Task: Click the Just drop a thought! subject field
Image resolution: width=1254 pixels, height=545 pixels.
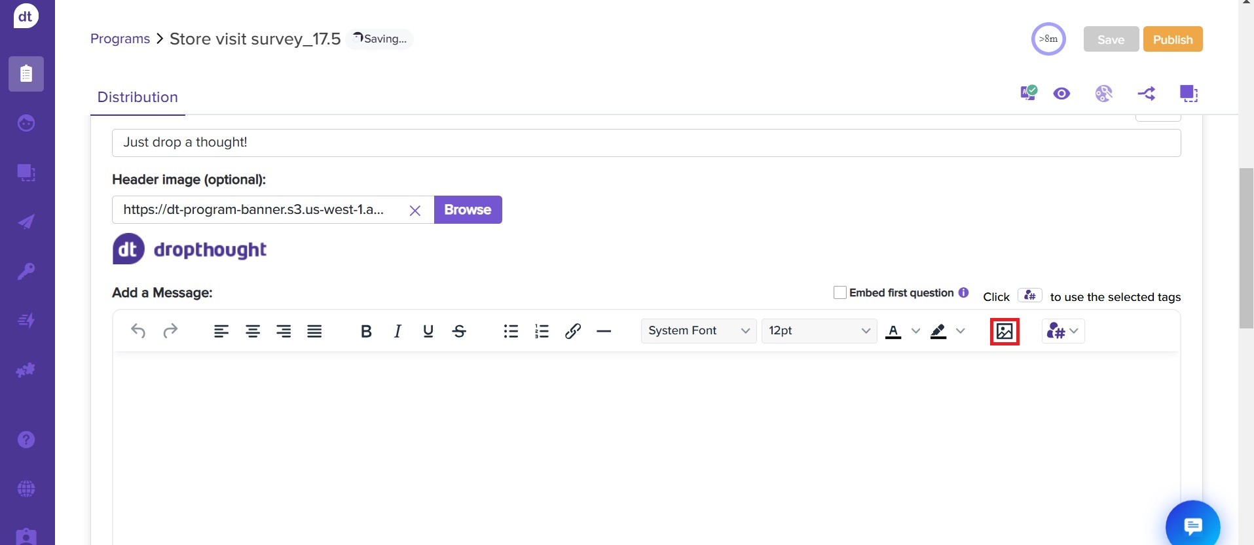Action: pos(646,143)
